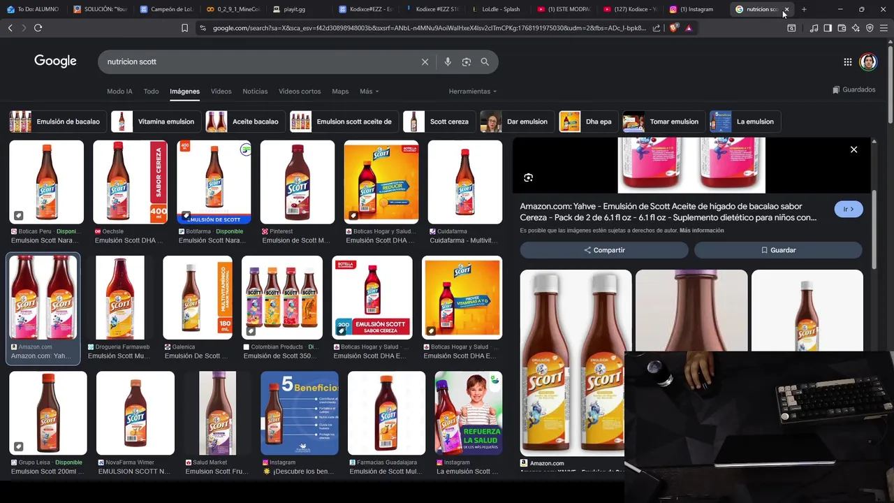This screenshot has width=894, height=503.
Task: Open the Oechsle Emulsión Scott DHA thumbnail
Action: [x=130, y=182]
